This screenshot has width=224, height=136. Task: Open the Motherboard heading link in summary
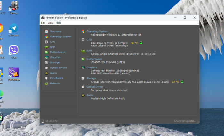[94, 59]
